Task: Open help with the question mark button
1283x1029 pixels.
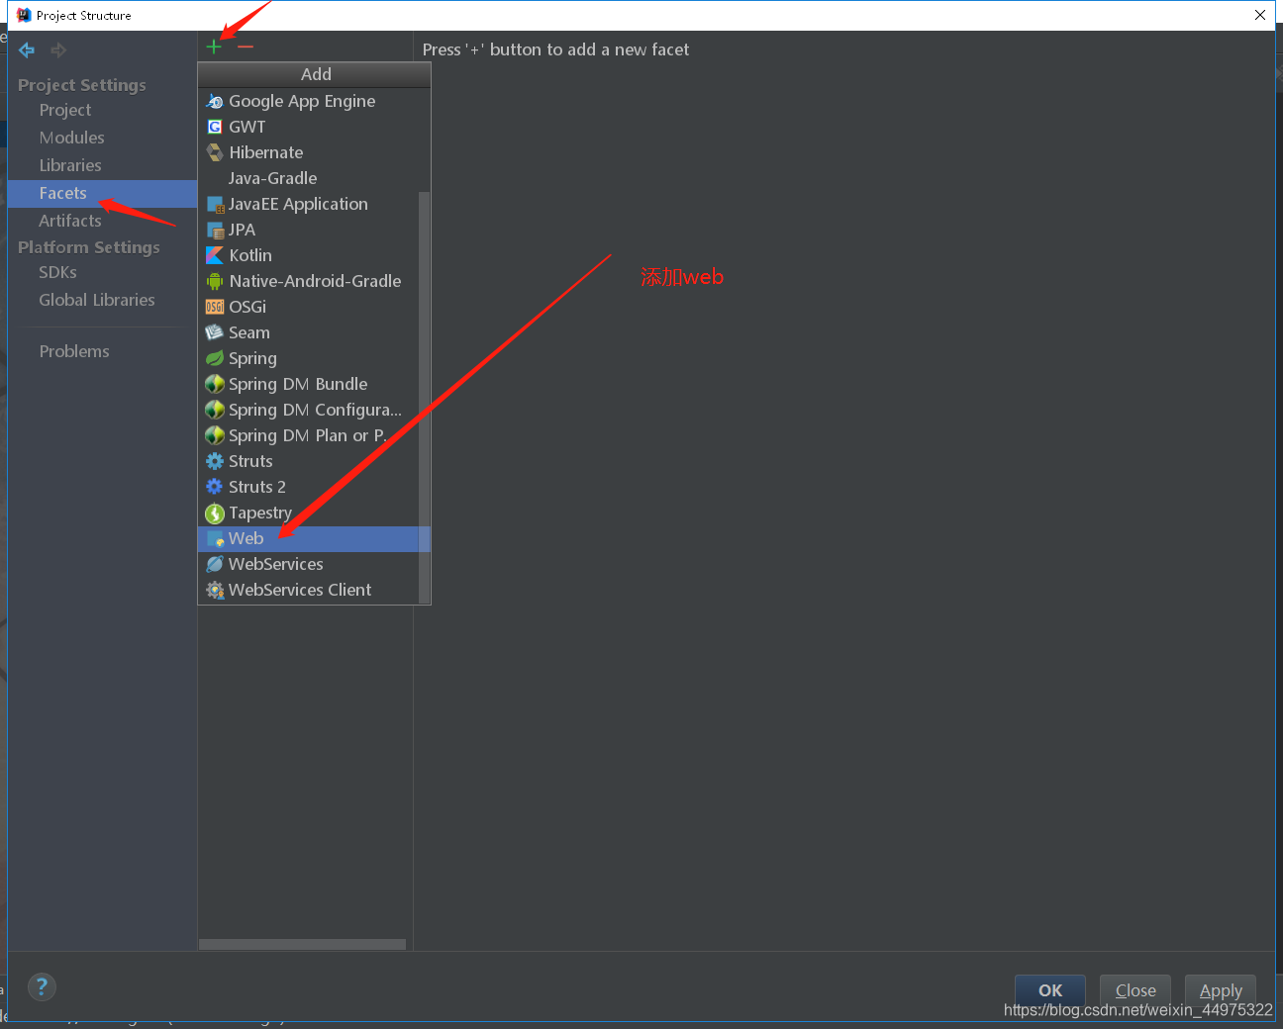Action: coord(42,986)
